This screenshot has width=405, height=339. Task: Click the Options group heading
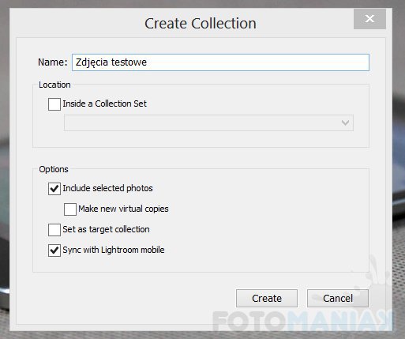[54, 169]
